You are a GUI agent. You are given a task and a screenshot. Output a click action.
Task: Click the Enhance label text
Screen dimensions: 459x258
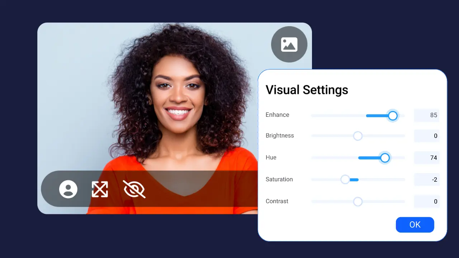coord(277,115)
